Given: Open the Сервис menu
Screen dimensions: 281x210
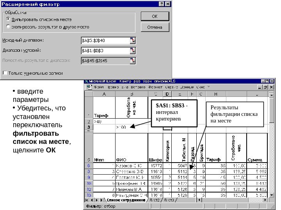Looking at the screenshot, I should 171,87.
